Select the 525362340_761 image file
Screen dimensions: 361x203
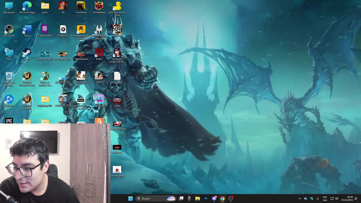click(63, 101)
